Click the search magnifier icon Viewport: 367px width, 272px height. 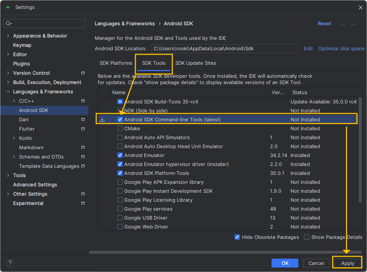coord(9,23)
